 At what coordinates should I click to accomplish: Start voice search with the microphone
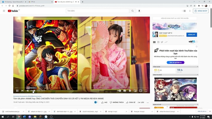pyautogui.click(x=139, y=11)
